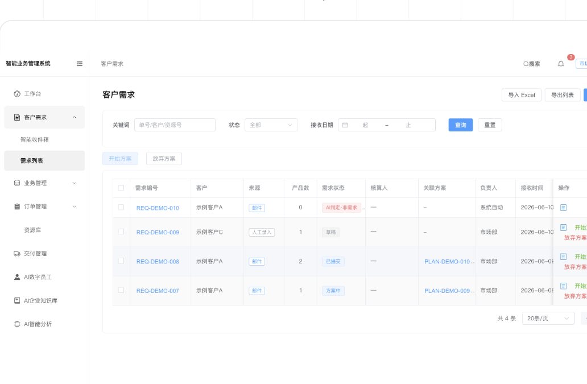Open 交付管理 menu item
Viewport: 587px width, 384px height.
(x=44, y=253)
